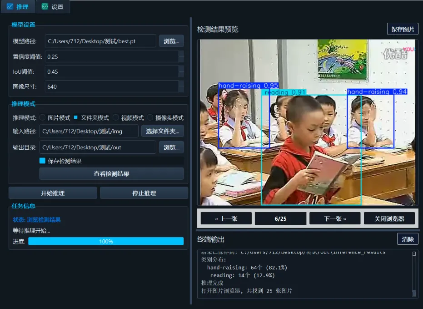
Task: Open results with the 查看检测结果 button
Action: point(111,173)
